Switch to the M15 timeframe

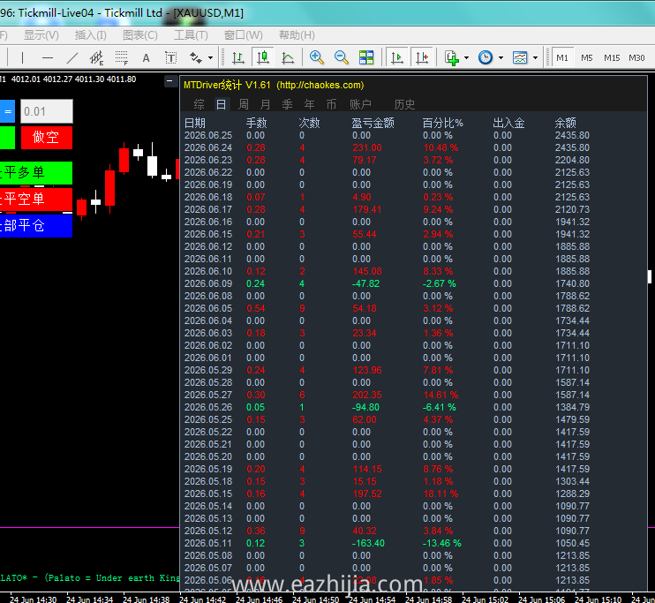pyautogui.click(x=612, y=57)
